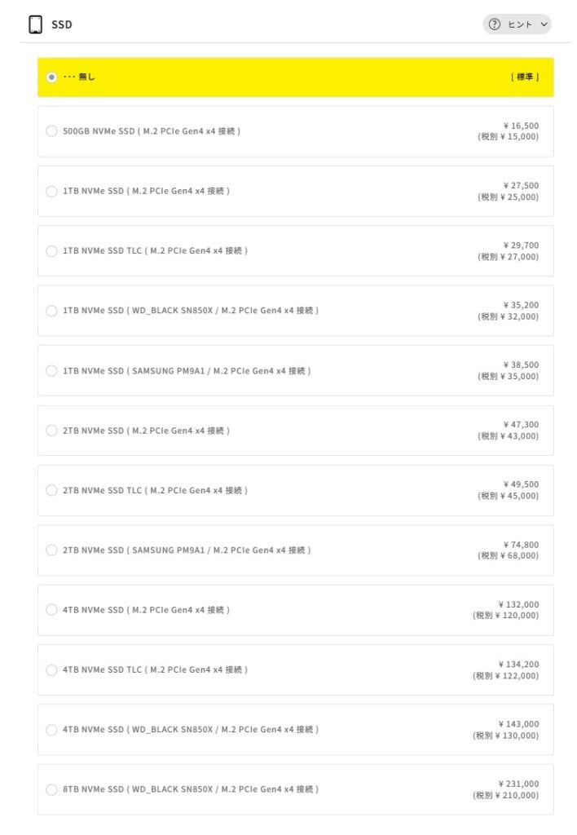Click the question mark hint icon
577x835 pixels.
pos(494,24)
